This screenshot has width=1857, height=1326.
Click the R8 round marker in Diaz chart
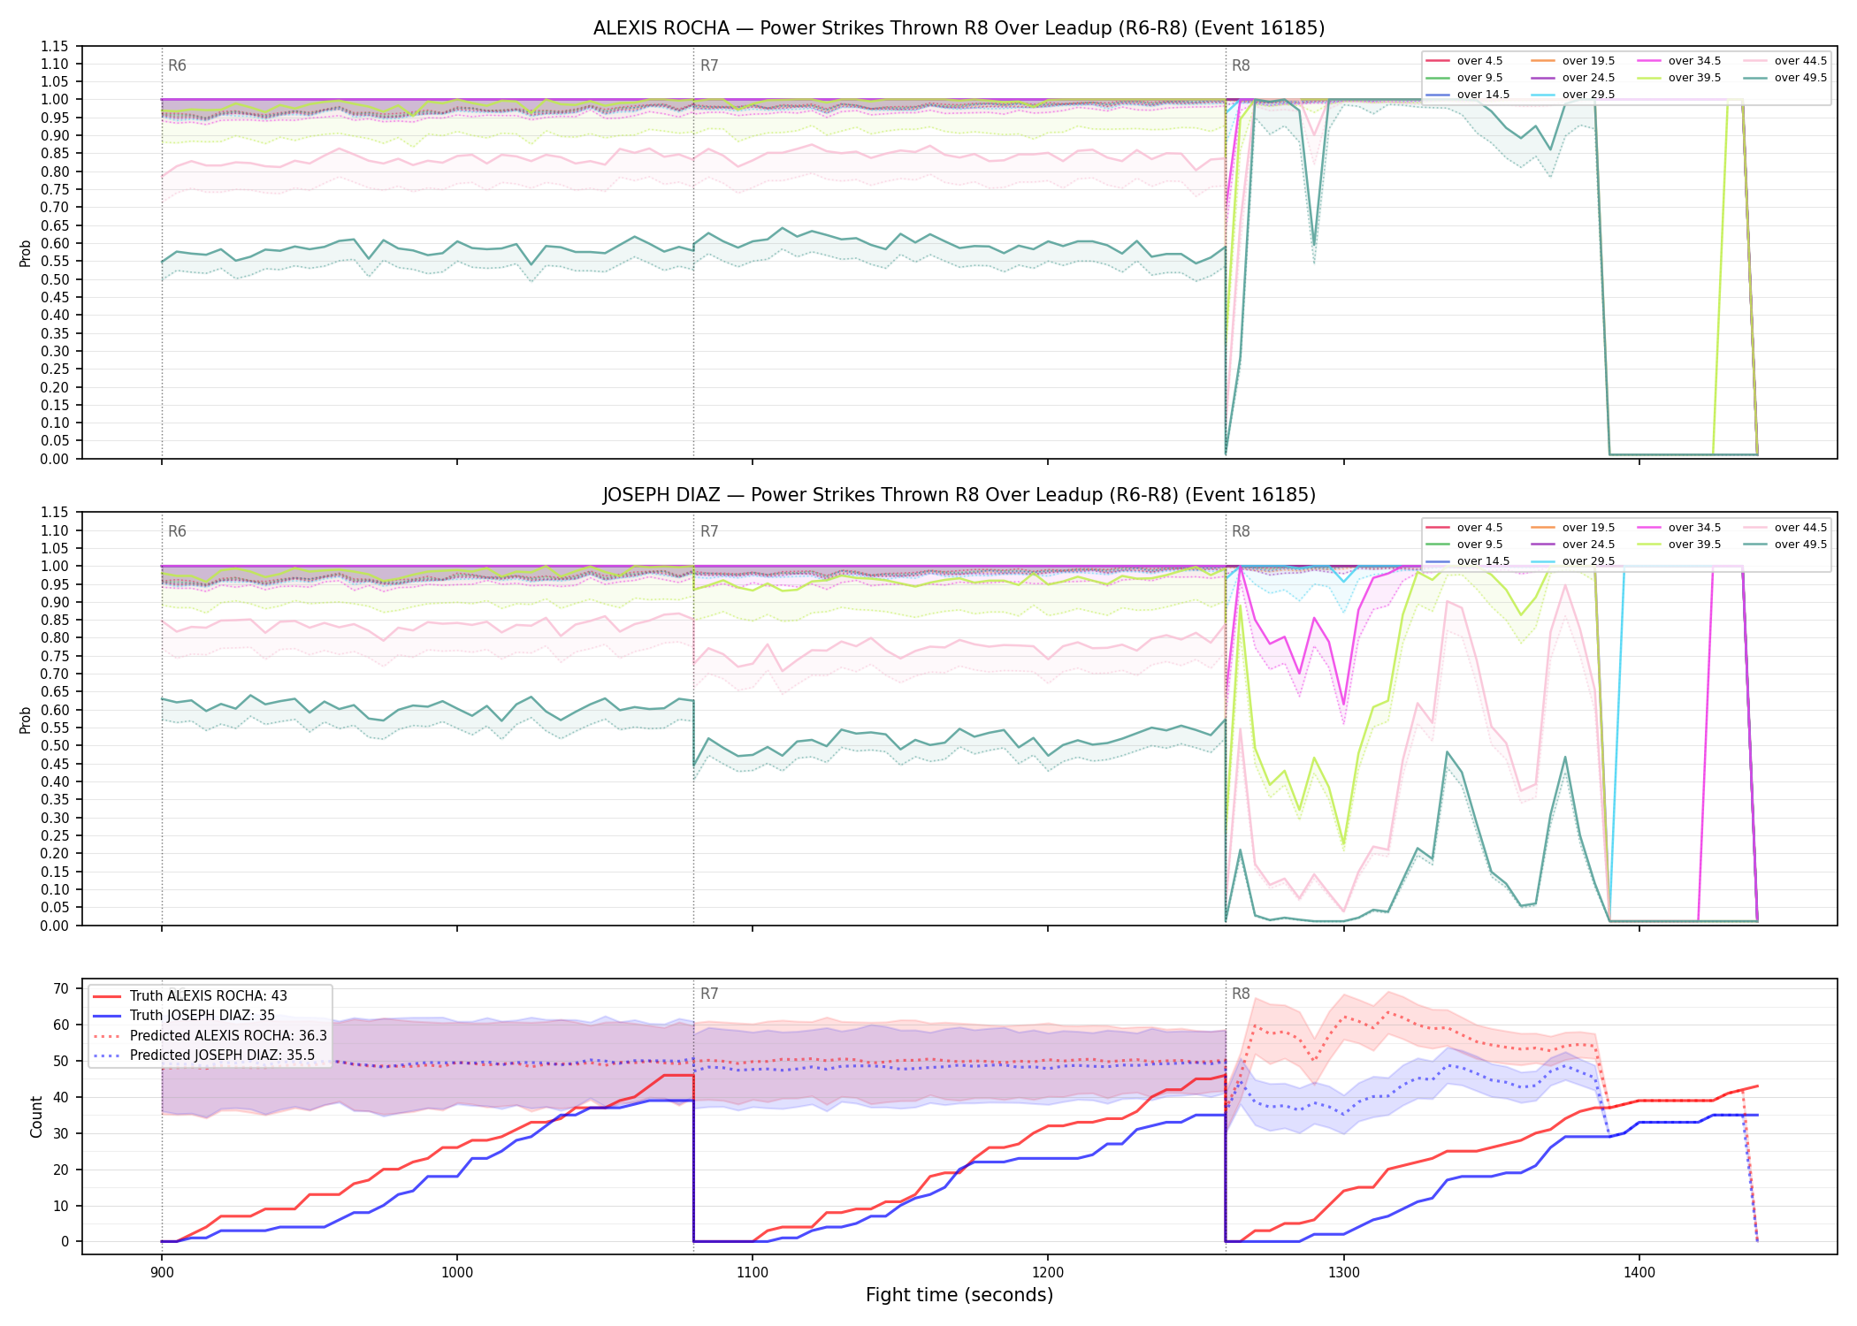[x=1241, y=531]
